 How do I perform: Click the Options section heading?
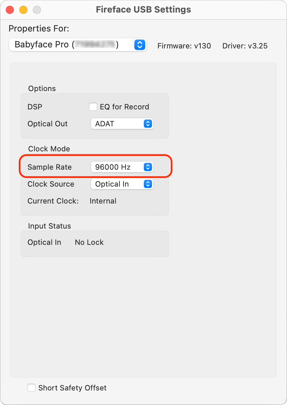tap(42, 89)
